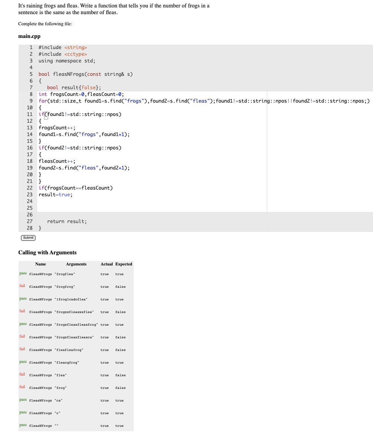
Task: Click the Actual column header
Action: [x=107, y=264]
